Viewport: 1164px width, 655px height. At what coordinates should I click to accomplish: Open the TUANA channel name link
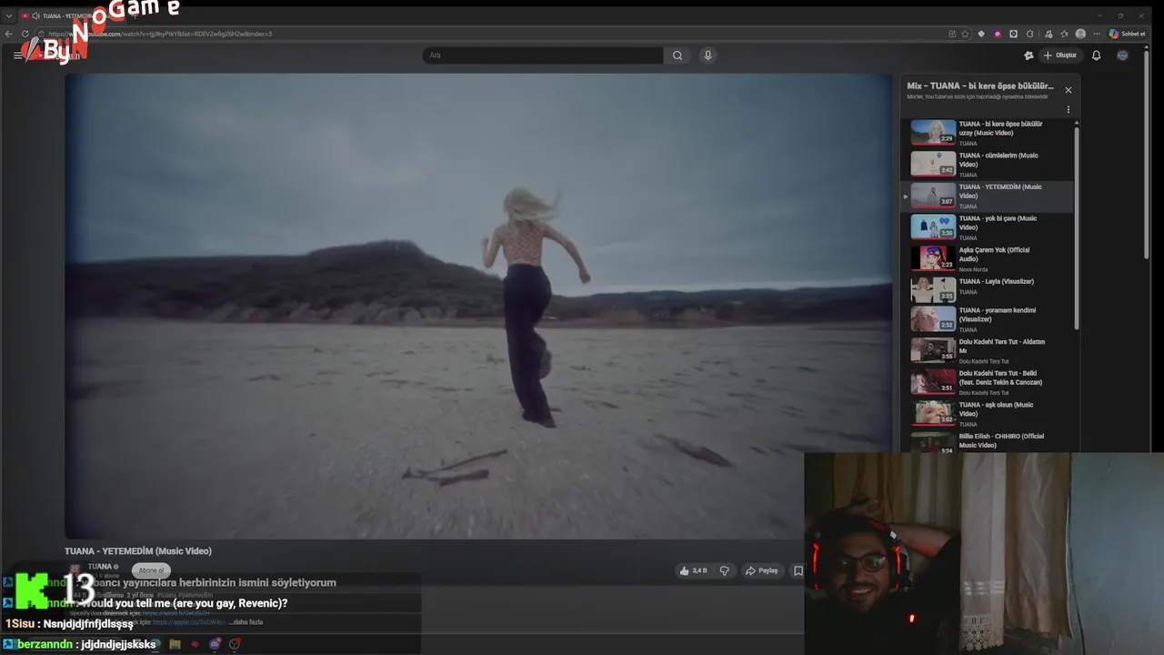click(100, 567)
